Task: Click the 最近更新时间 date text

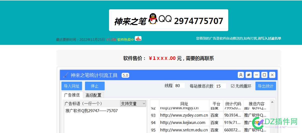Action: (80, 40)
